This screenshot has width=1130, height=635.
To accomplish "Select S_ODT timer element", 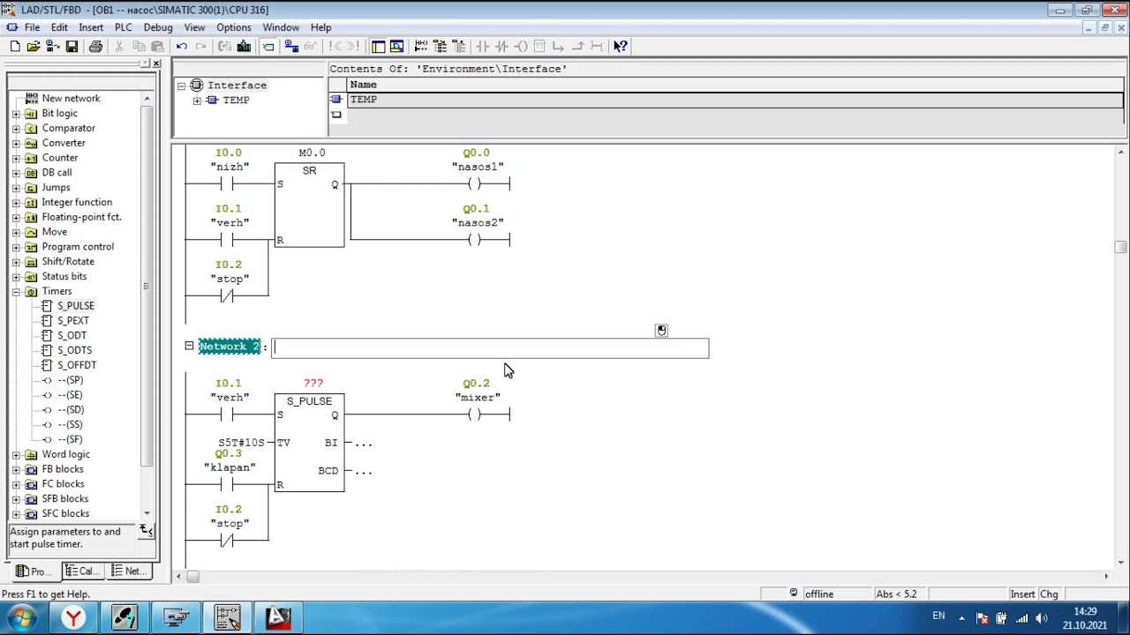I will coord(72,335).
